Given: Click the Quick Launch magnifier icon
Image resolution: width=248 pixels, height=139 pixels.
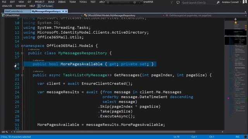Looking at the screenshot, I should pyautogui.click(x=218, y=3).
